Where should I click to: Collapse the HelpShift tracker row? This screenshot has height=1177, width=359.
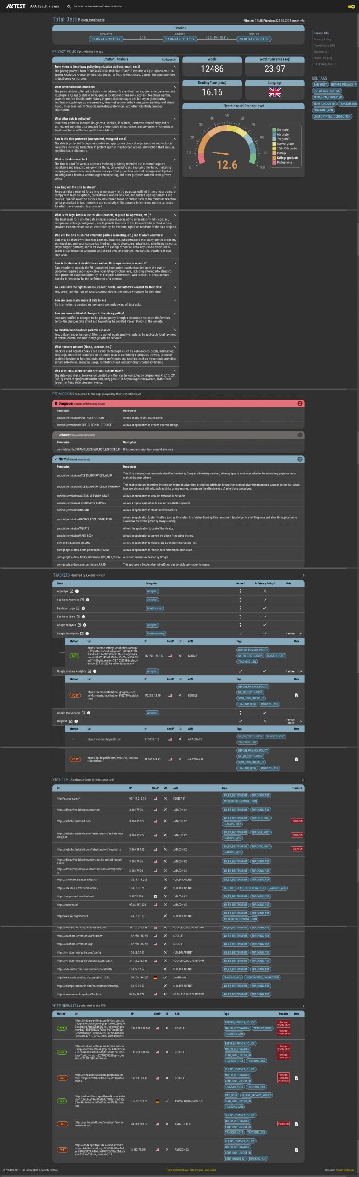click(301, 721)
